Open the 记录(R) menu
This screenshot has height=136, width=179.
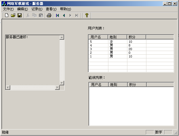[37, 9]
